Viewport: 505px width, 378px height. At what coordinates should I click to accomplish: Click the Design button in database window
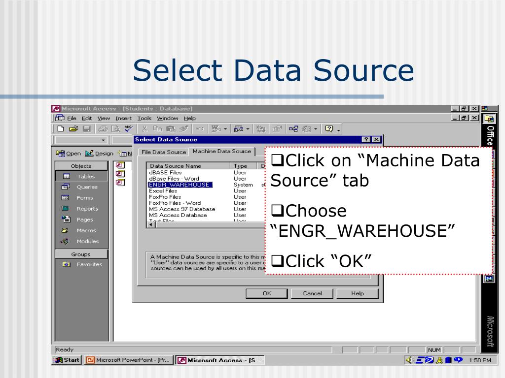(x=99, y=154)
